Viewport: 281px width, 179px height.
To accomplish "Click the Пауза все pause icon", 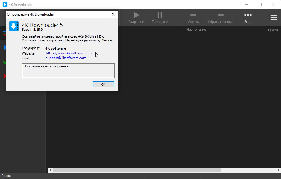I will click(160, 15).
